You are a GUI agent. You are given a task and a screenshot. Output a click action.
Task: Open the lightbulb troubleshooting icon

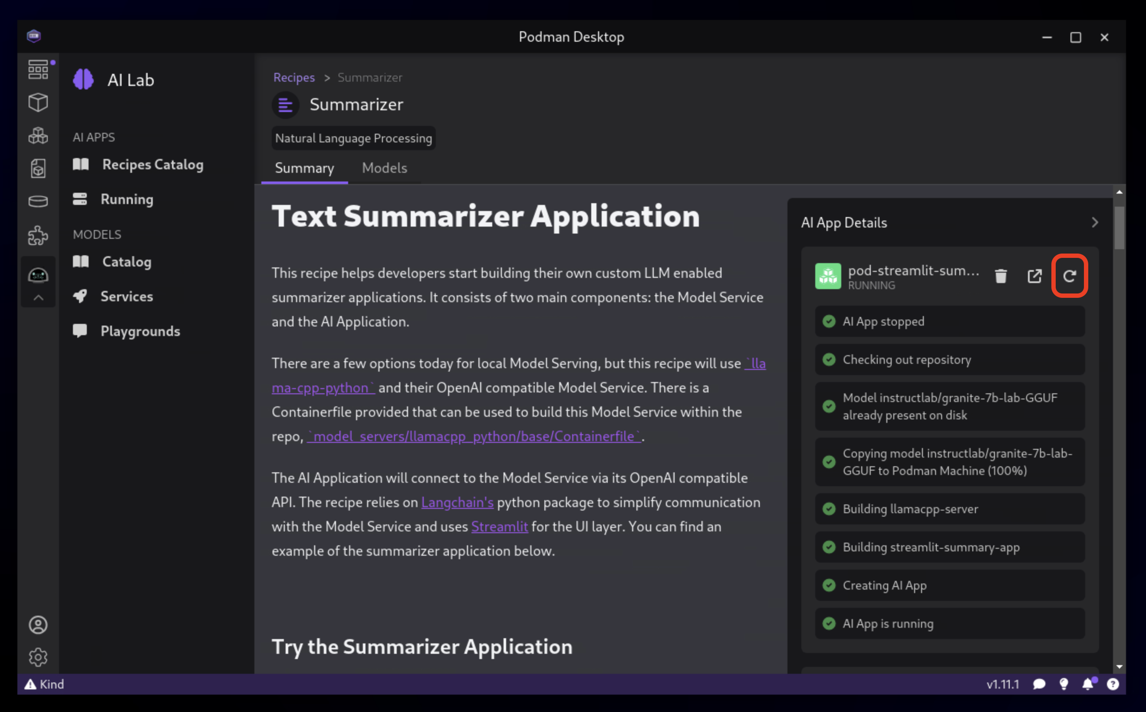(1063, 684)
